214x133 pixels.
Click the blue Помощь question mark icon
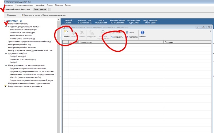tap(143, 33)
